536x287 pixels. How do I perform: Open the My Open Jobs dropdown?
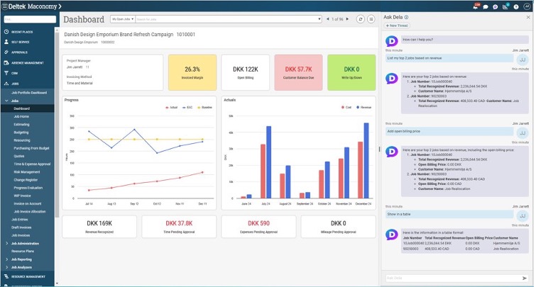pos(122,19)
